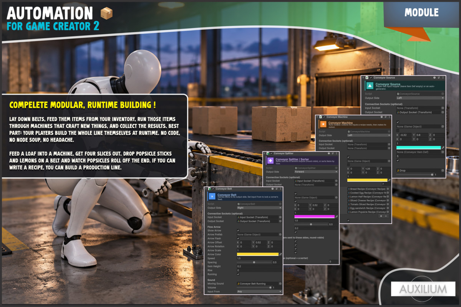Image resolution: width=461 pixels, height=307 pixels.
Task: Open presets for the Conveyor Machine component
Action: pyautogui.click(x=385, y=117)
